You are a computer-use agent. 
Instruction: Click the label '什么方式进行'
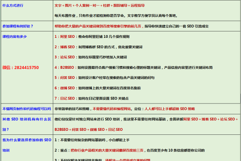point(13,6)
